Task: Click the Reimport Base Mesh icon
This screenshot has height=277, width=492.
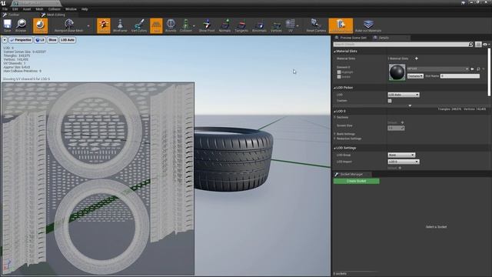Action: pyautogui.click(x=68, y=25)
